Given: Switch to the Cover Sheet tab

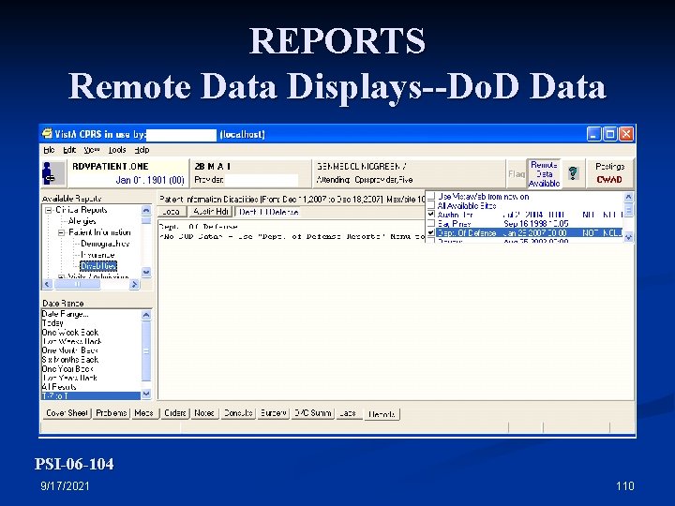Looking at the screenshot, I should click(67, 413).
